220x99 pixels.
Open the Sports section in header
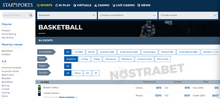click(x=44, y=5)
